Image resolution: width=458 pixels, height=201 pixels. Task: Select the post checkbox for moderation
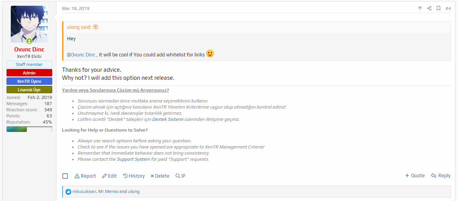click(65, 176)
